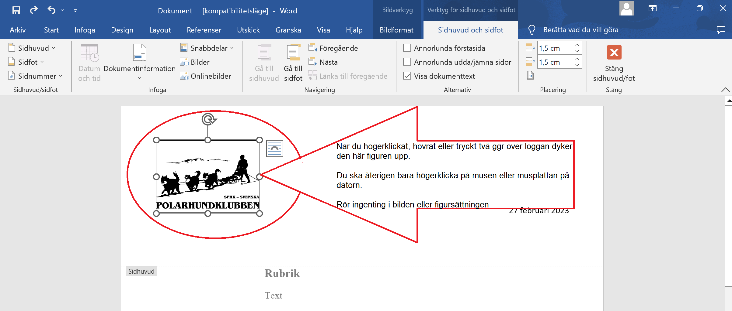Increase footer from bottom spinner value
The image size is (732, 311).
tap(577, 59)
